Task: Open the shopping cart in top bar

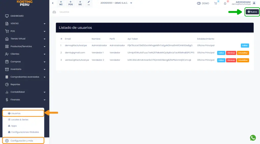Action: coord(216,3)
